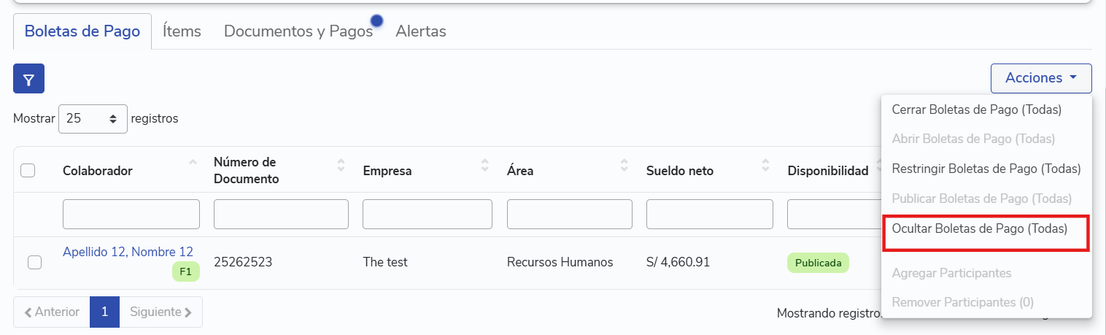Viewport: 1106px width, 335px height.
Task: Switch to the Ítems tab
Action: click(182, 31)
